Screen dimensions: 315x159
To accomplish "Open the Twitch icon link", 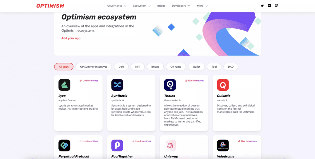I will coord(276,6).
